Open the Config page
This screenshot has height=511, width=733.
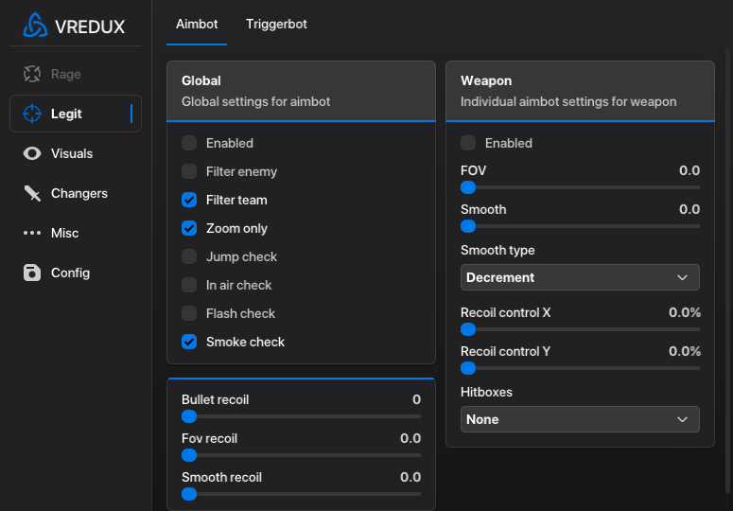point(76,273)
